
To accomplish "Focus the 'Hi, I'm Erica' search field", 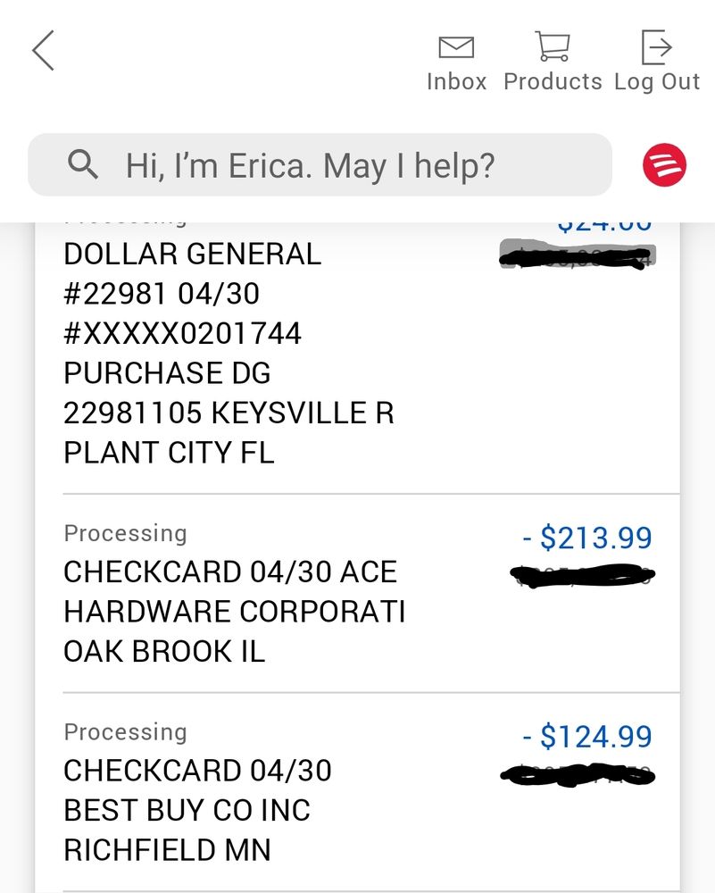I will click(320, 164).
